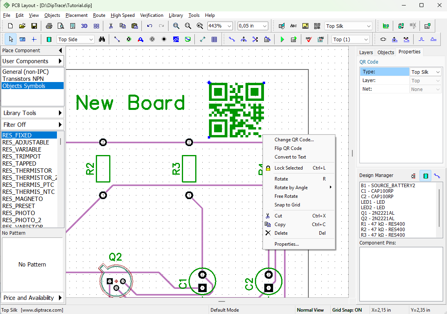Viewport: 447px width, 314px height.
Task: Open the Top Silk layer dropdown in toolbar
Action: point(368,26)
